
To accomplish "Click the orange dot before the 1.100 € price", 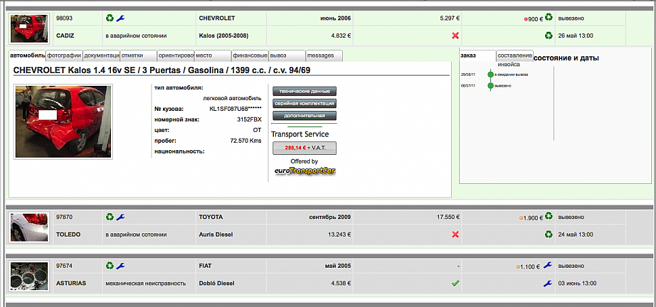I will pos(517,267).
